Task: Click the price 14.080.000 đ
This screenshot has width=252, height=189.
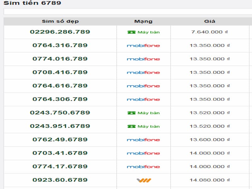Action: 209,180
